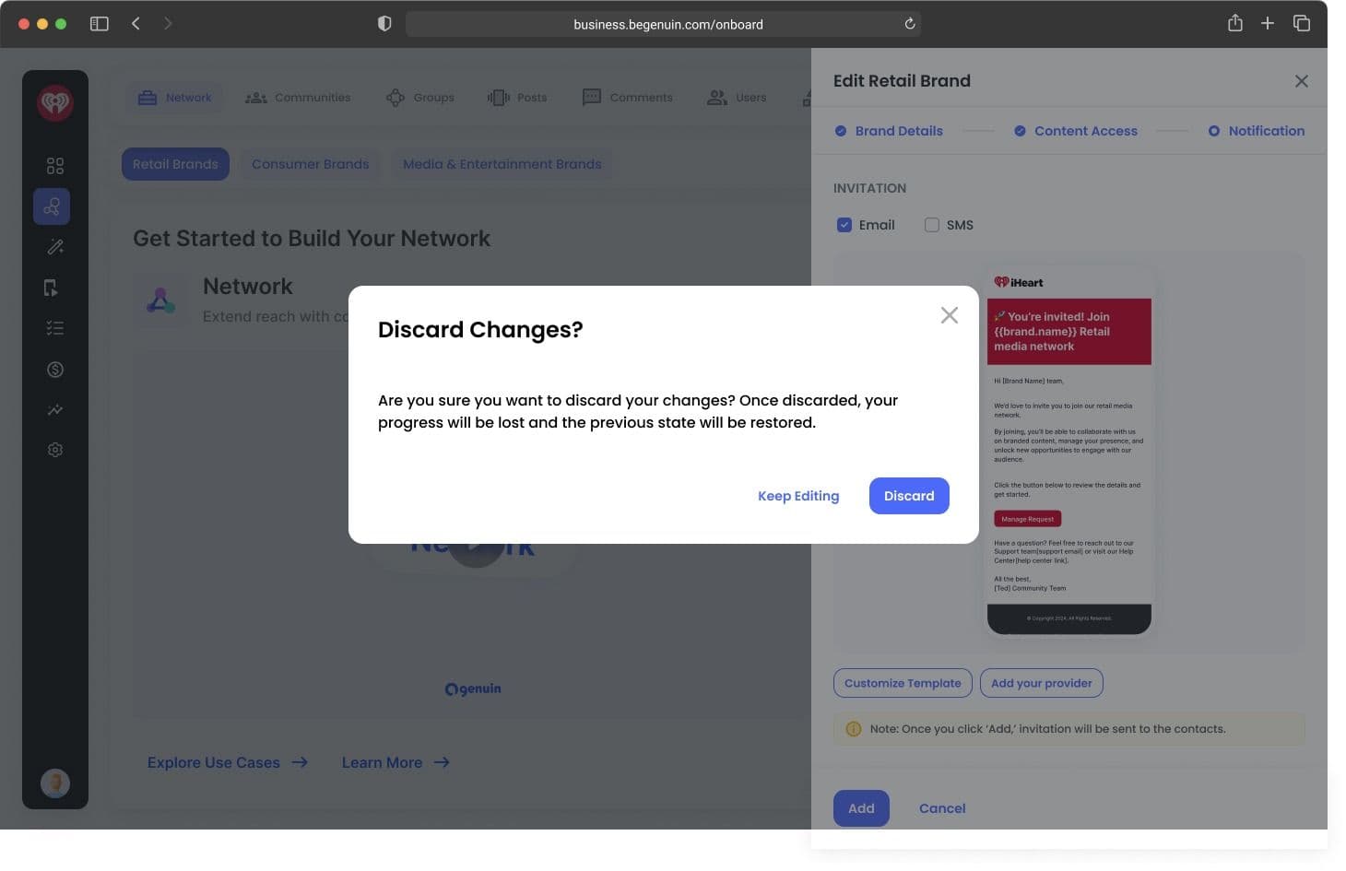Choose Keep Editing in the dialog
The image size is (1346, 871).
[798, 496]
